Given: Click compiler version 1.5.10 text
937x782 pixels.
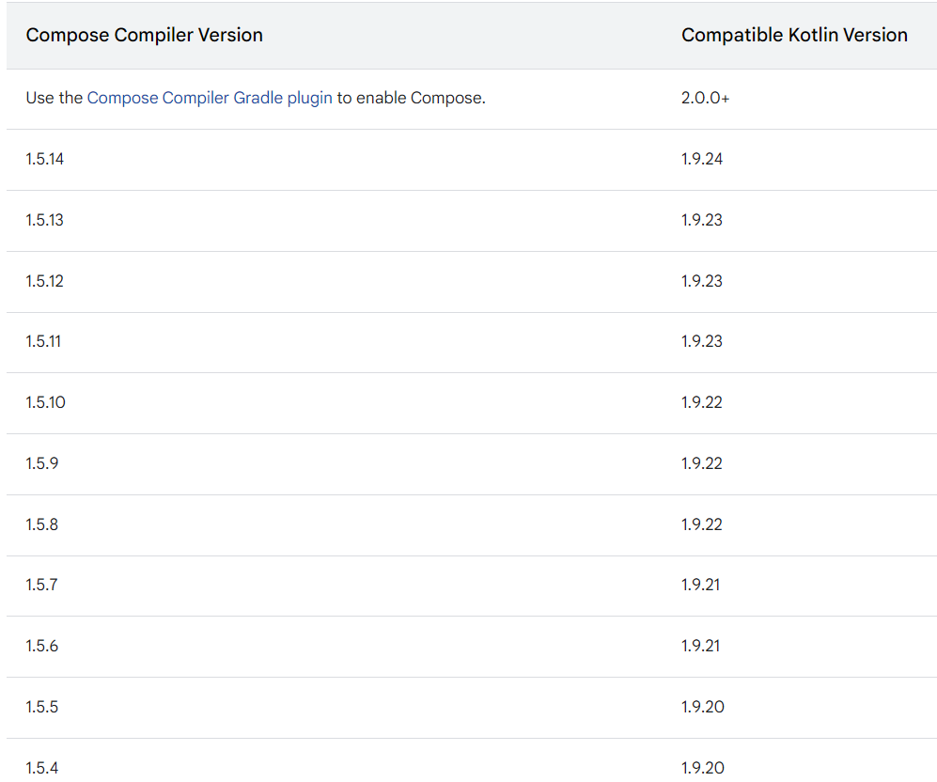Looking at the screenshot, I should pyautogui.click(x=45, y=402).
